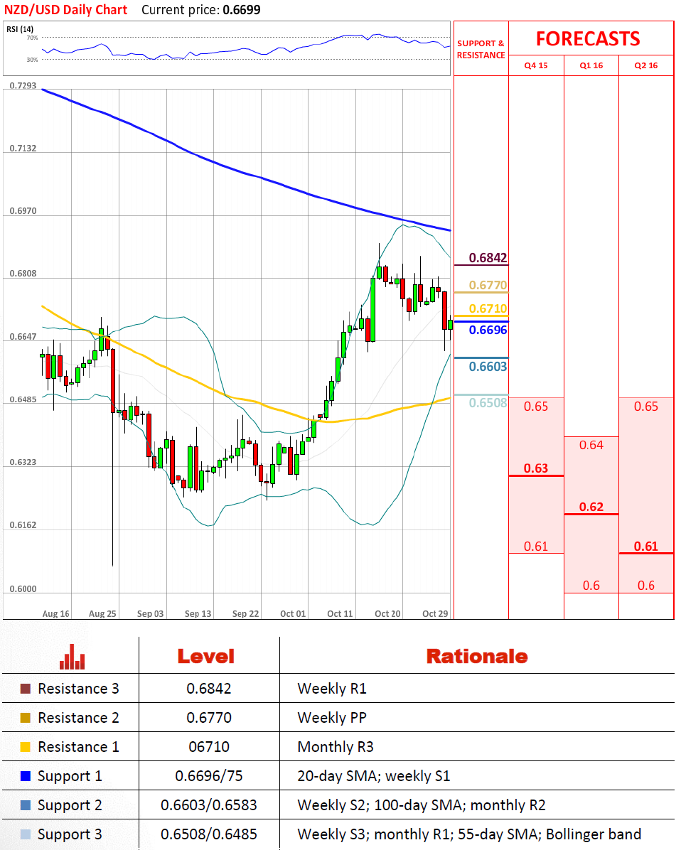This screenshot has height=850, width=681.
Task: Click the 0.6970 price axis label
Action: pos(23,211)
